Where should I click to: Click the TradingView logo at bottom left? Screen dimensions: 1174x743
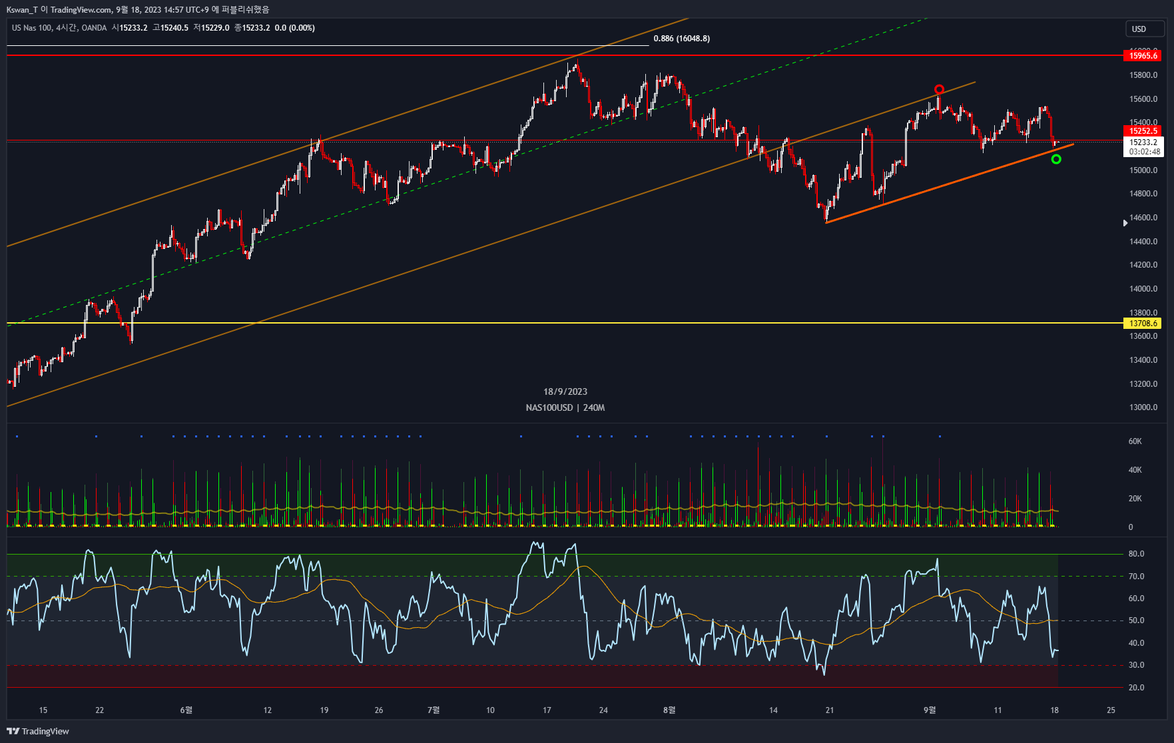tap(38, 731)
